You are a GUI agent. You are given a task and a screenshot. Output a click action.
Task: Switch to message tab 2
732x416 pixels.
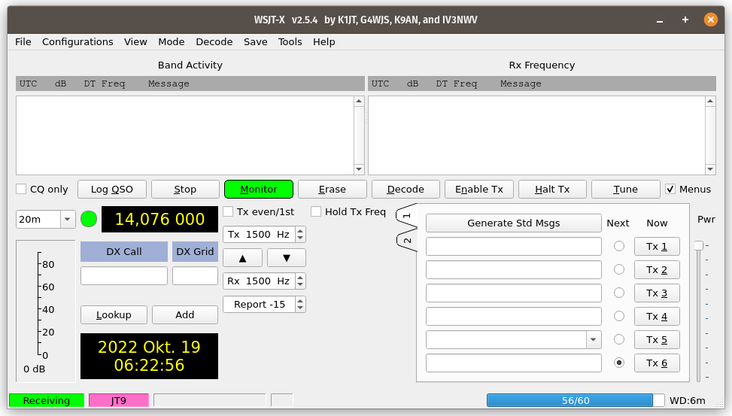[x=407, y=241]
